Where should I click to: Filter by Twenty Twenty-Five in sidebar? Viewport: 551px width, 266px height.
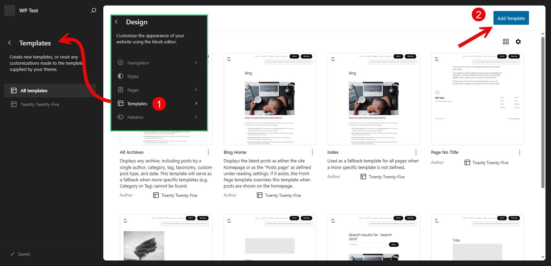(50, 104)
